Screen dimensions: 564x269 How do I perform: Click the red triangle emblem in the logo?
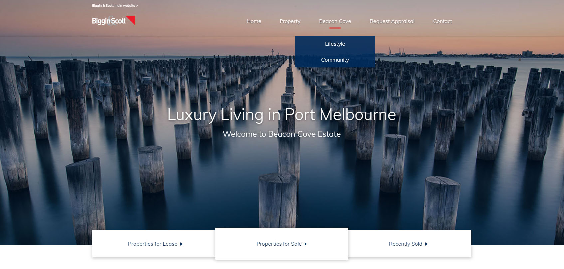[x=132, y=19]
